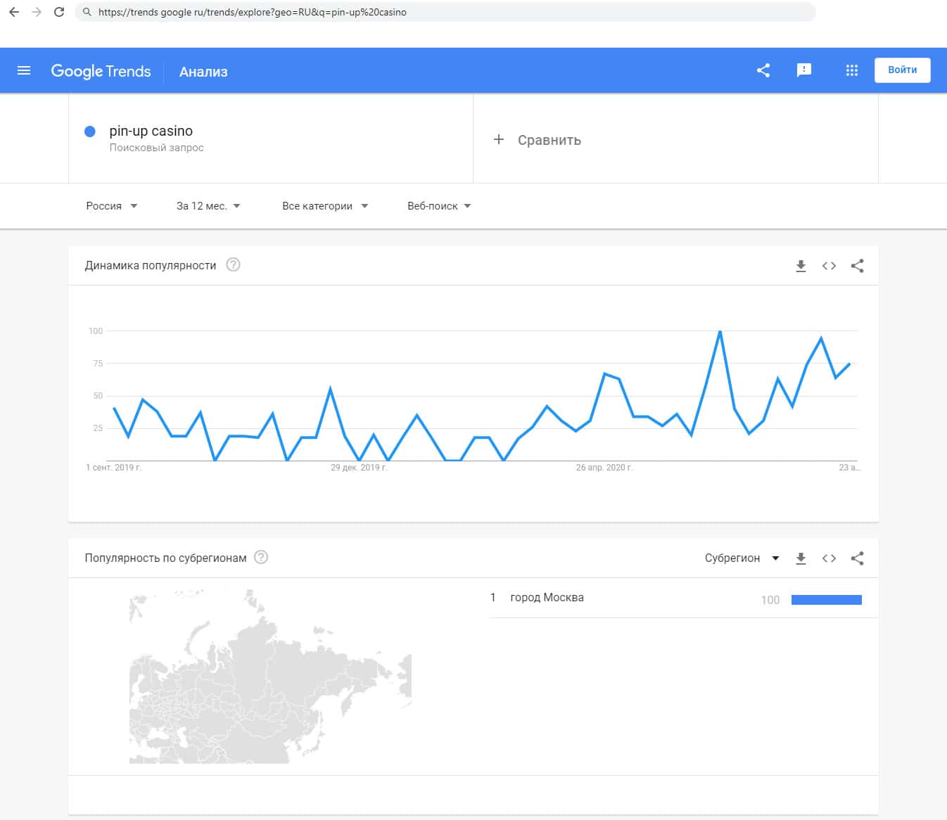Reload the page in the browser
This screenshot has width=947, height=820.
pyautogui.click(x=59, y=12)
